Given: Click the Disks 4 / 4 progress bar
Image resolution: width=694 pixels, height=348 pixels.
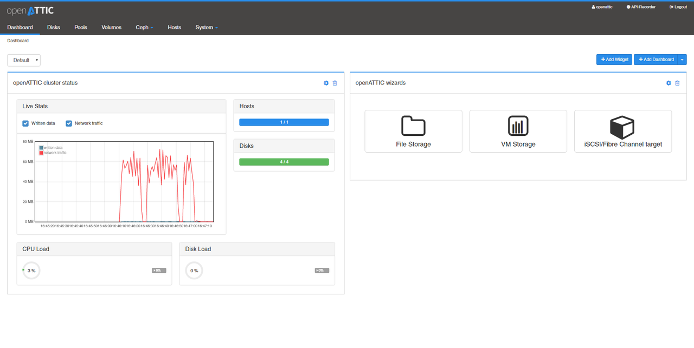Looking at the screenshot, I should pos(284,162).
